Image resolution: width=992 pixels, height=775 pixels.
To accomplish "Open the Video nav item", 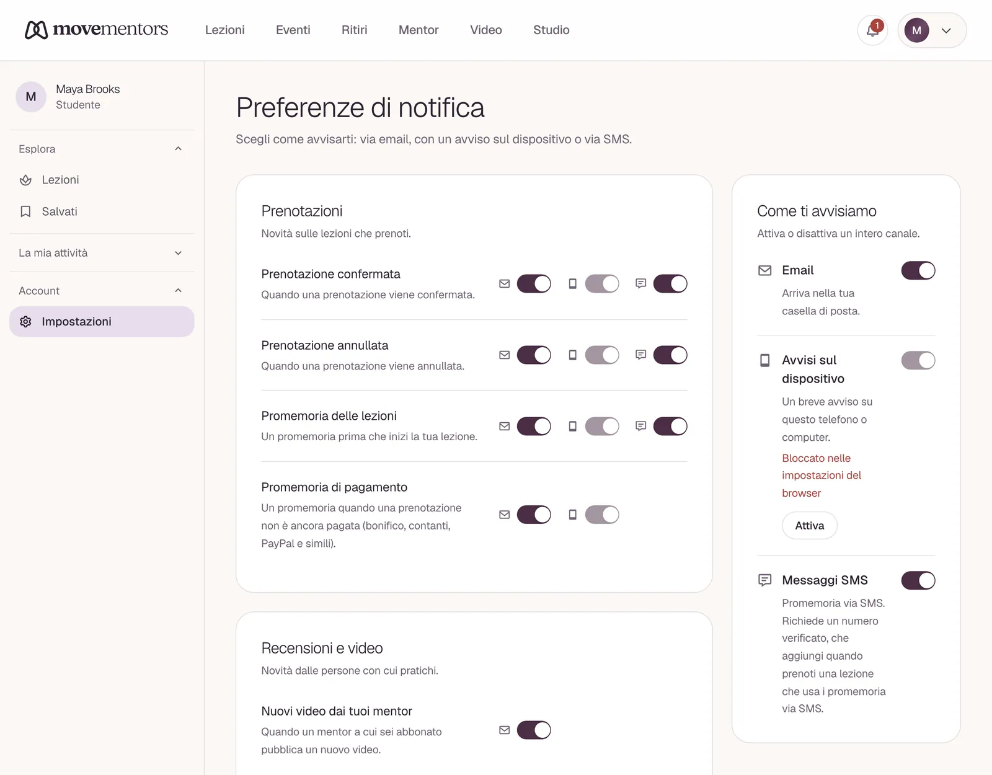I will point(486,30).
